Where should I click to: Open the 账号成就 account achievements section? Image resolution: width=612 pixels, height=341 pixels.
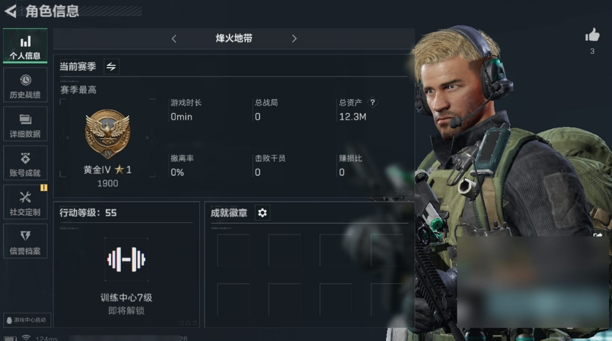25,163
